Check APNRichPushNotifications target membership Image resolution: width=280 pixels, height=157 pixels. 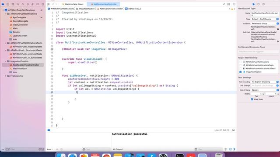point(240,62)
